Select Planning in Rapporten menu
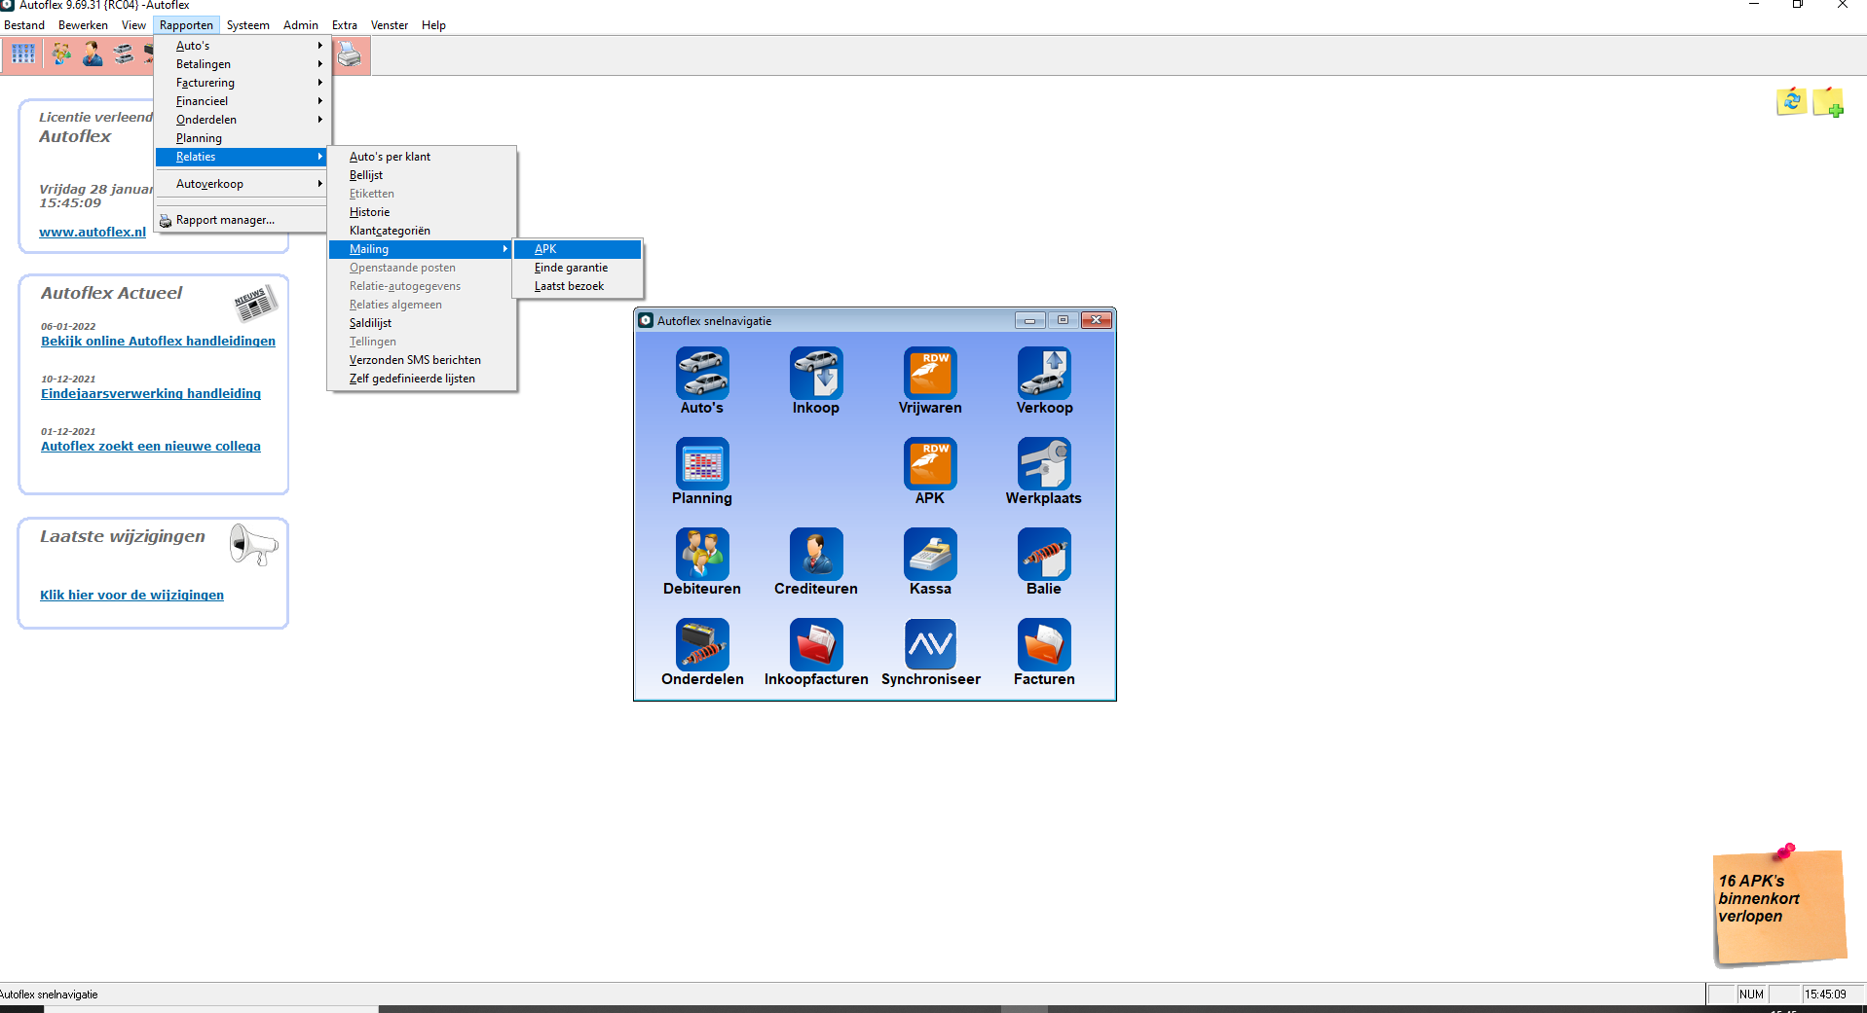Viewport: 1867px width, 1013px height. pos(243,138)
